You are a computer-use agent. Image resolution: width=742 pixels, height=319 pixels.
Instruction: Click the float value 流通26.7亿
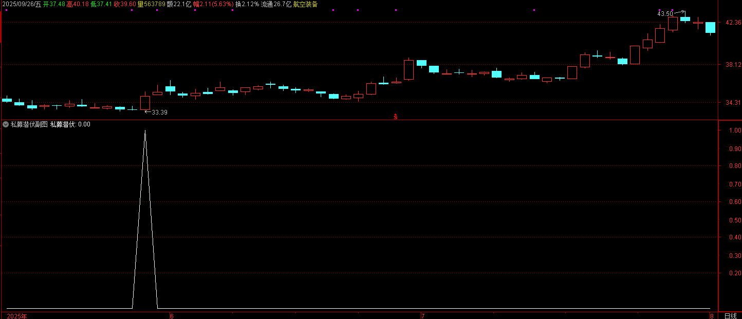(276, 4)
